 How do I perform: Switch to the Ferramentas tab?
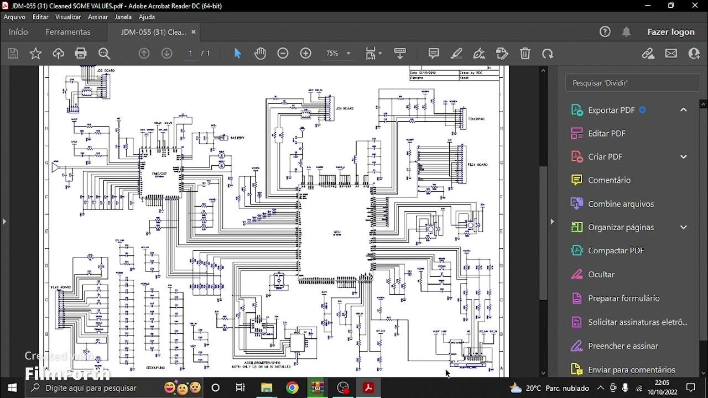pyautogui.click(x=68, y=32)
